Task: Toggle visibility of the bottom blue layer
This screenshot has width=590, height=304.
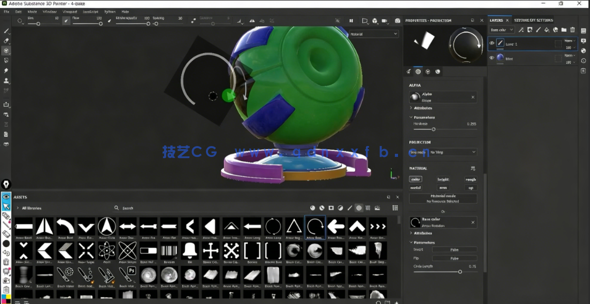Action: point(491,58)
